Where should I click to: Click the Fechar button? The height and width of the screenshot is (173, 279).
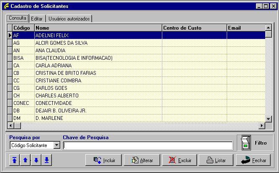253,160
